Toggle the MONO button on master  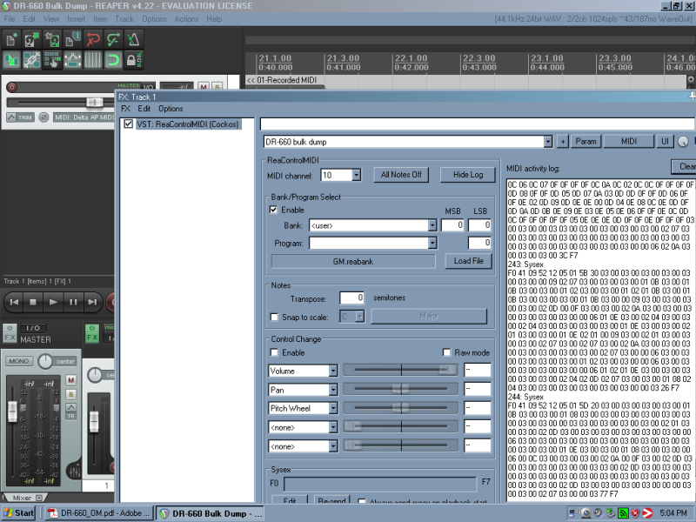click(x=19, y=361)
